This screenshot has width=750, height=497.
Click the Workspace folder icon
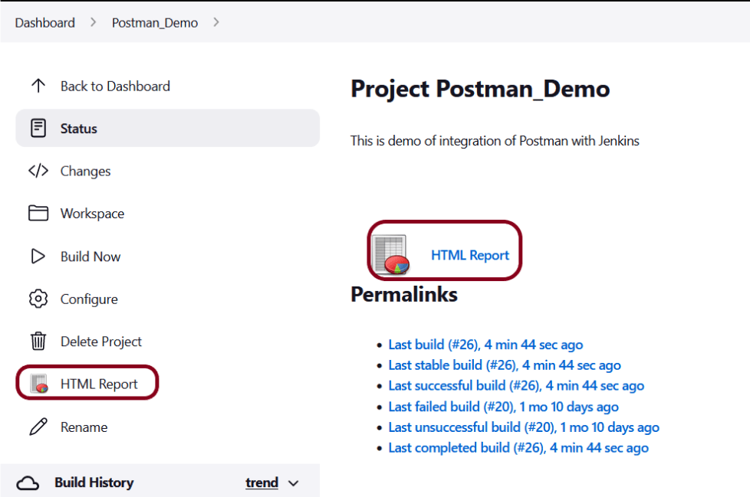(x=38, y=213)
